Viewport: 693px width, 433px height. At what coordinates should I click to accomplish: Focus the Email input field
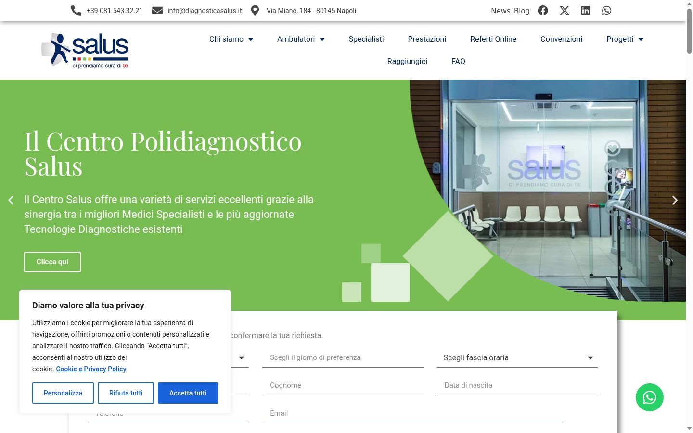(x=412, y=413)
